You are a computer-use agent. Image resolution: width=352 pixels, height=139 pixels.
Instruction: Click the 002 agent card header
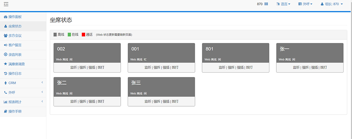[x=87, y=53]
